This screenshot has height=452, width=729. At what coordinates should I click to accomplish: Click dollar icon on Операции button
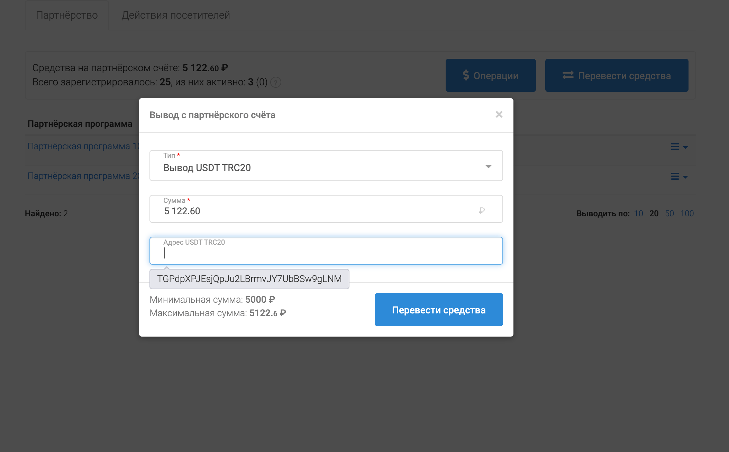tap(466, 75)
